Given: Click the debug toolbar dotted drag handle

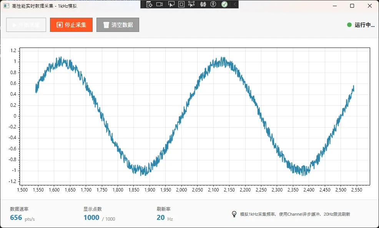Looking at the screenshot, I should tap(143, 4).
